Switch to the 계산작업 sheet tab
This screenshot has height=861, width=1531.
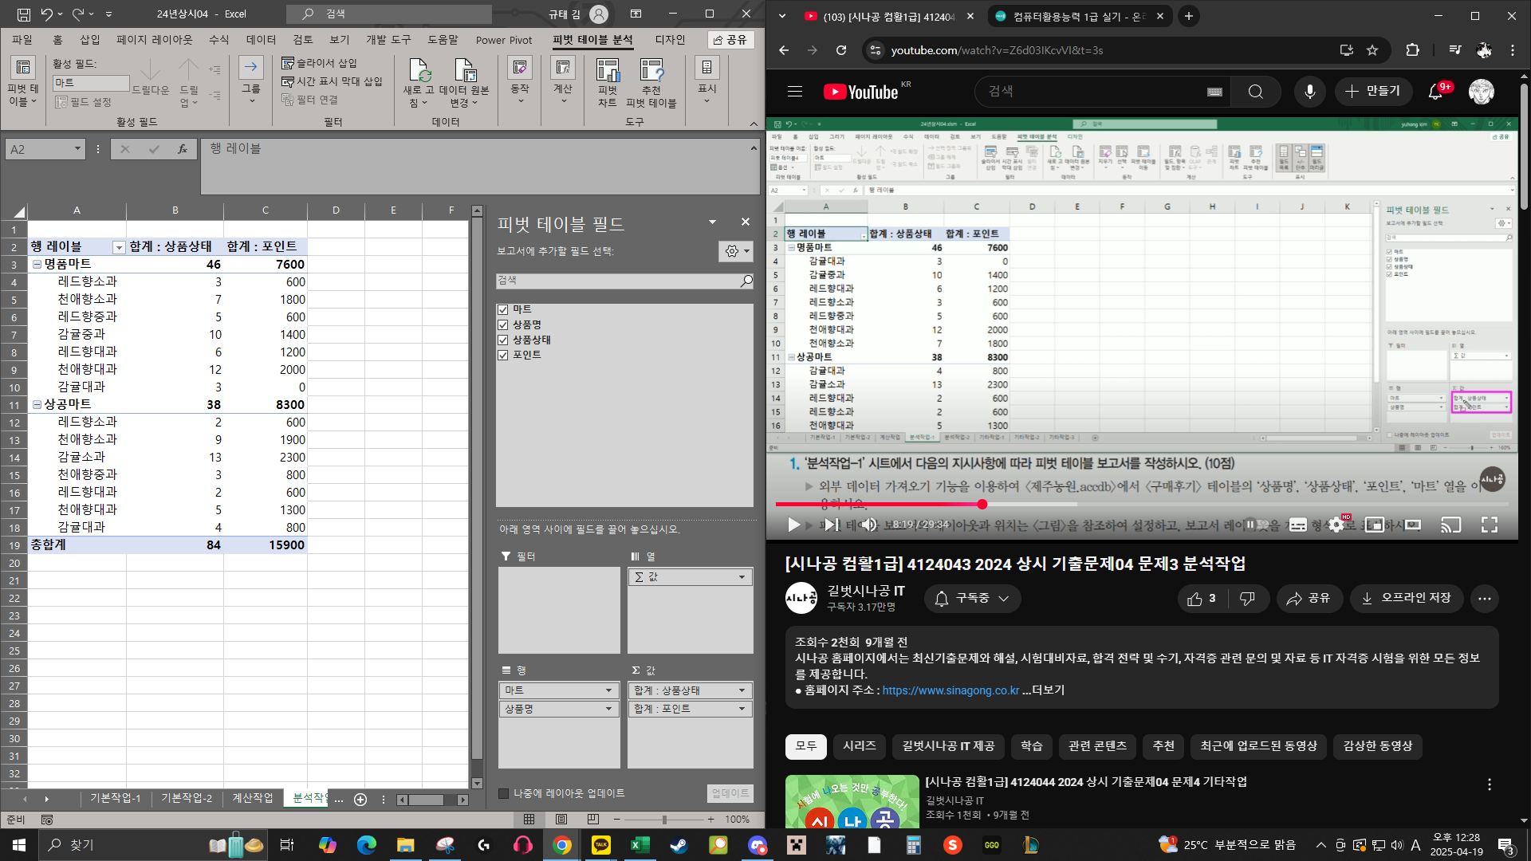tap(252, 798)
